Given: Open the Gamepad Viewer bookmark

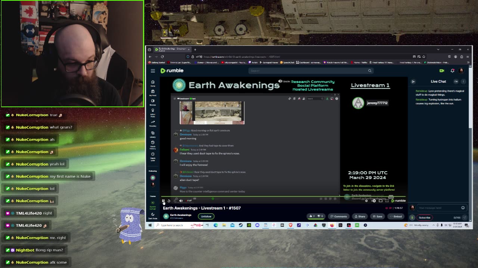Looking at the screenshot, I should pyautogui.click(x=269, y=63).
